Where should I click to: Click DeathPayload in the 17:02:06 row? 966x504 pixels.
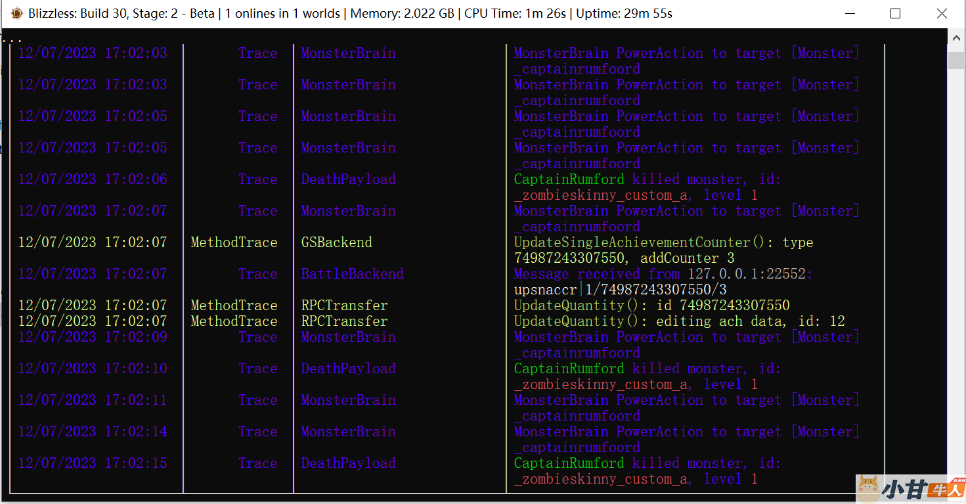(x=348, y=179)
